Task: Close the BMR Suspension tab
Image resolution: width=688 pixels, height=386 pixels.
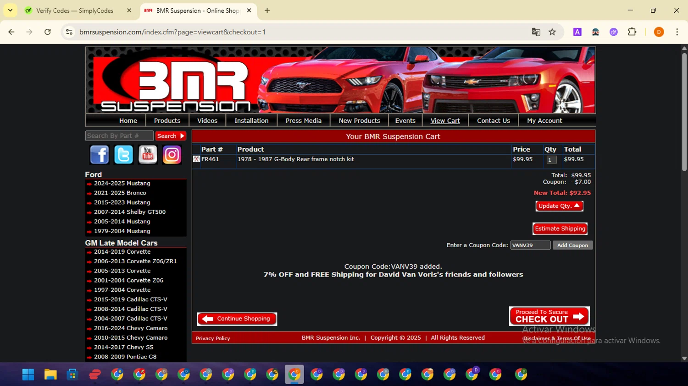Action: point(249,11)
